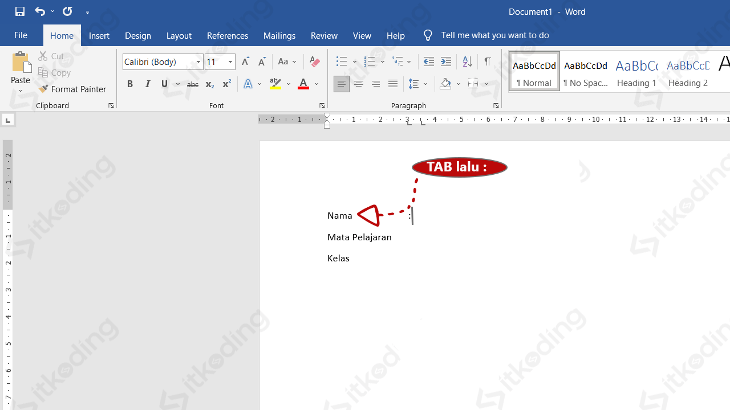Click the Multilevel List icon
730x410 pixels.
[x=398, y=61]
